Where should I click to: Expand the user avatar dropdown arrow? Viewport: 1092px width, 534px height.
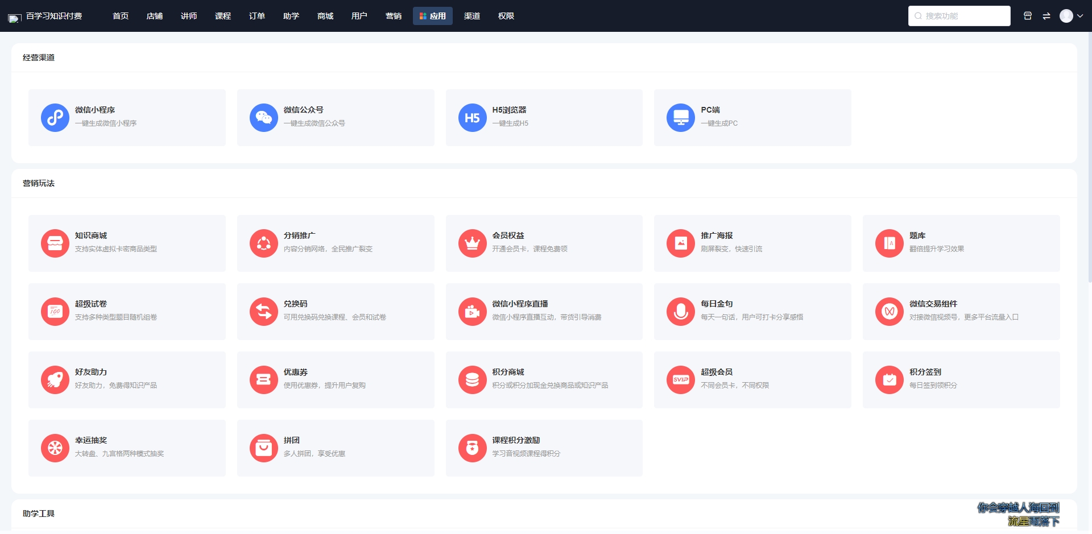(x=1080, y=16)
